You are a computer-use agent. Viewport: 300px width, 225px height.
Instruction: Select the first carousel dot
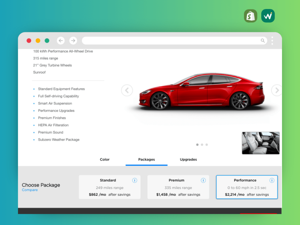point(197,145)
